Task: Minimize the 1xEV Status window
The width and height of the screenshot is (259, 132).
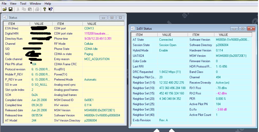Action: pyautogui.click(x=234, y=29)
